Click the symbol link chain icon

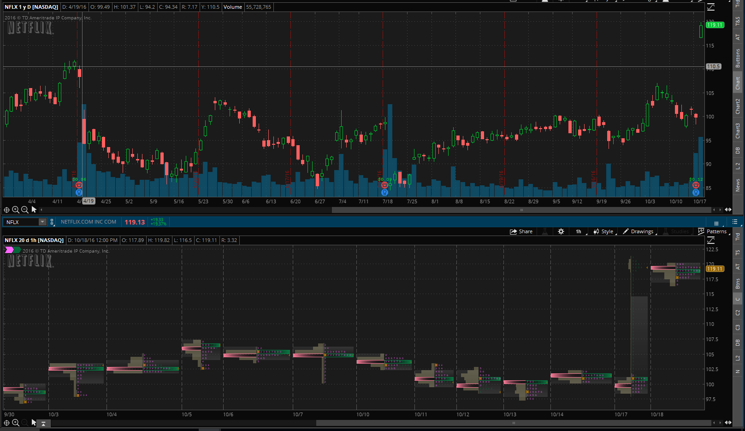coord(52,222)
